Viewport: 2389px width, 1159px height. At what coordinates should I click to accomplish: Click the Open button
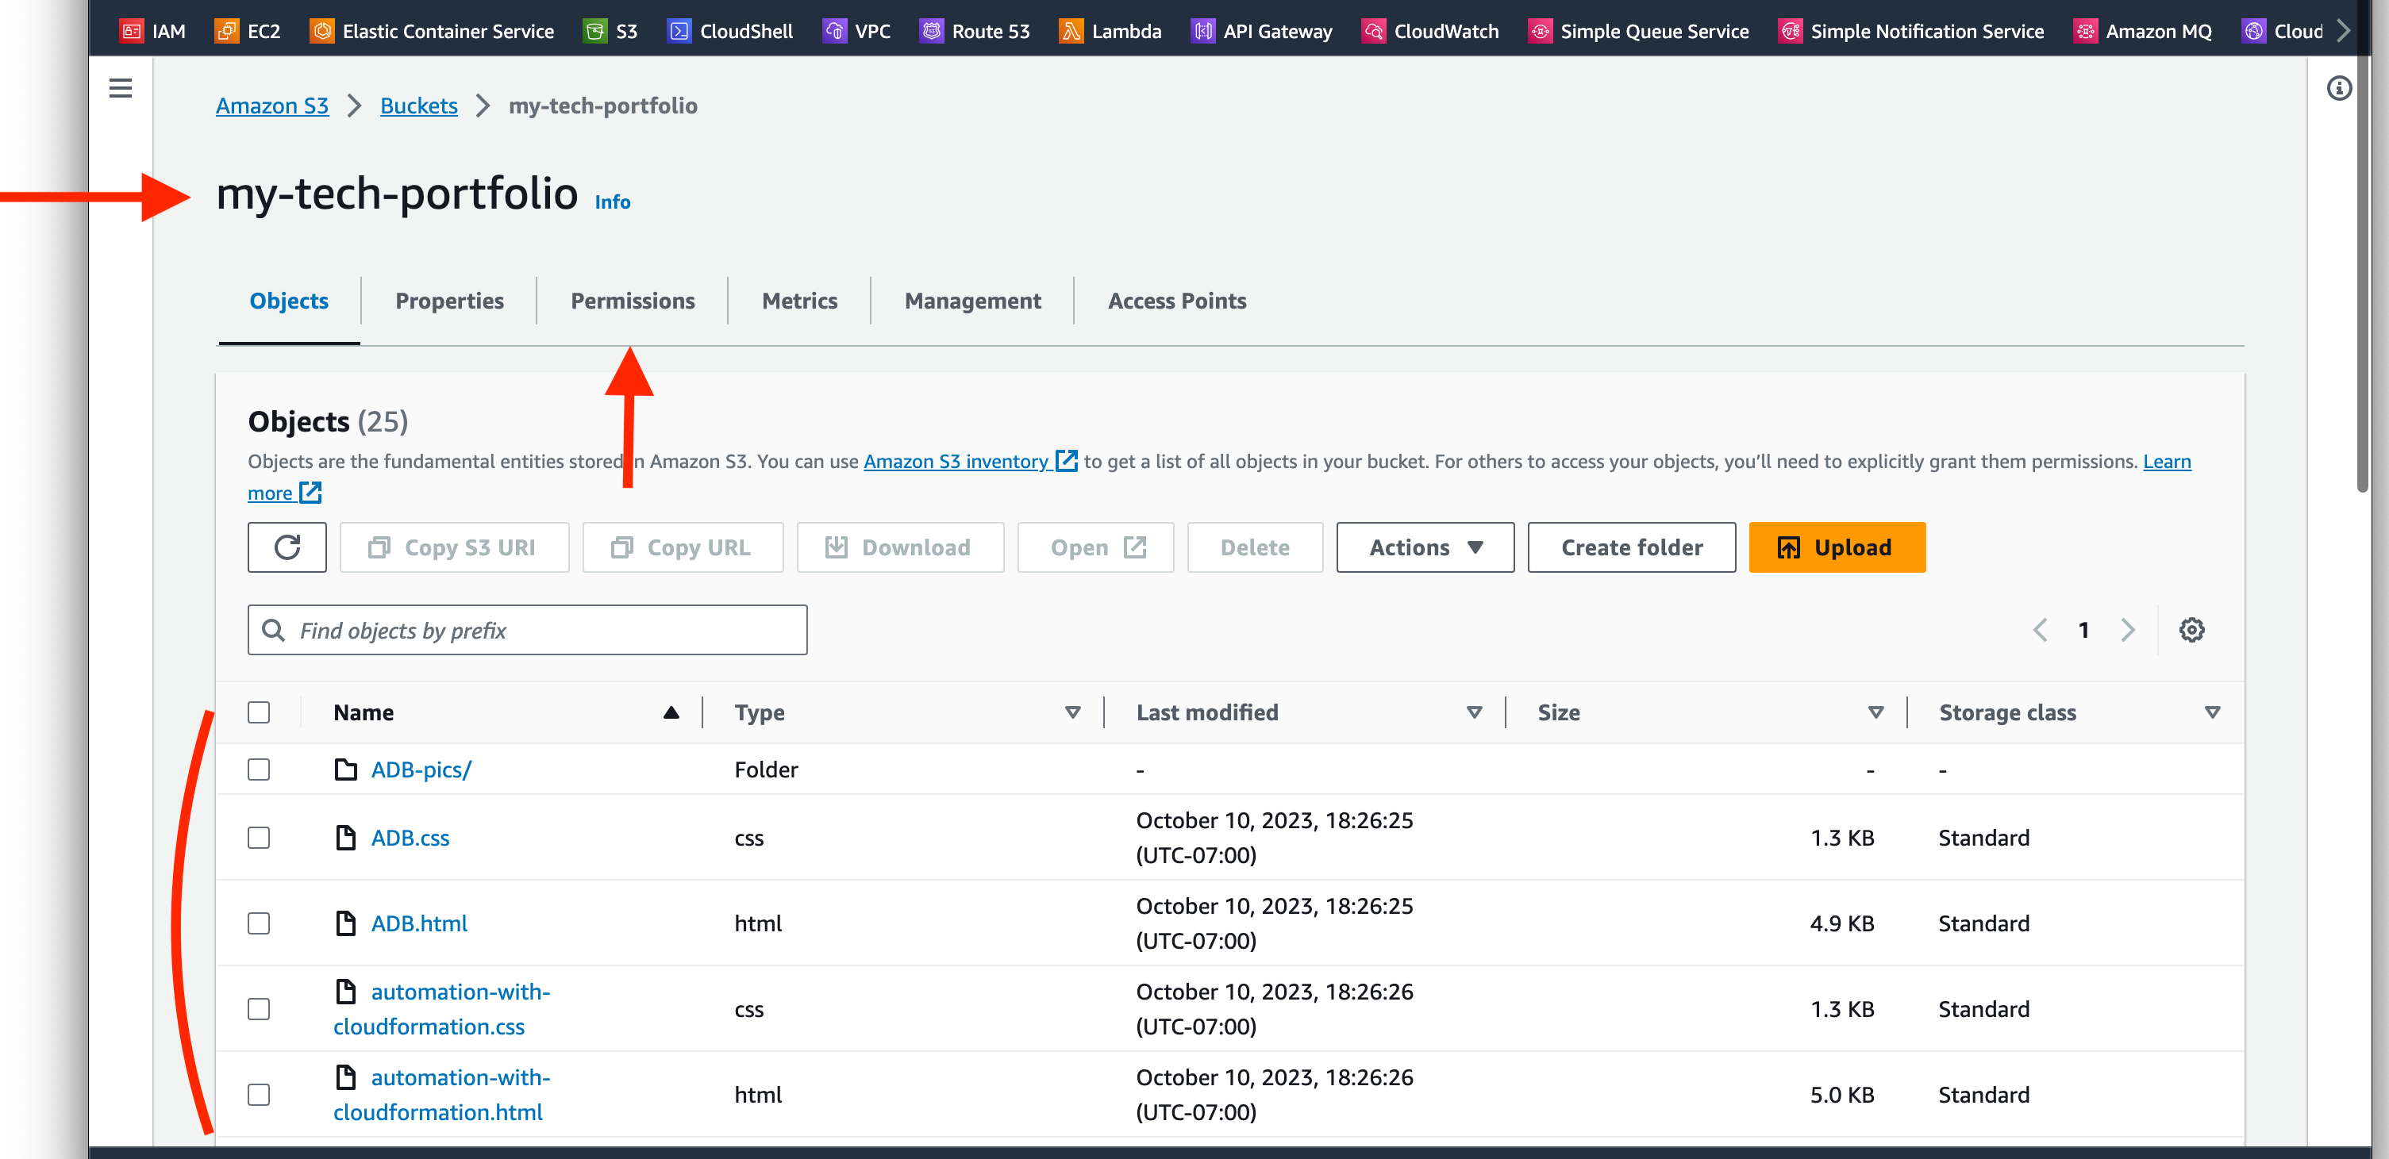[x=1095, y=547]
